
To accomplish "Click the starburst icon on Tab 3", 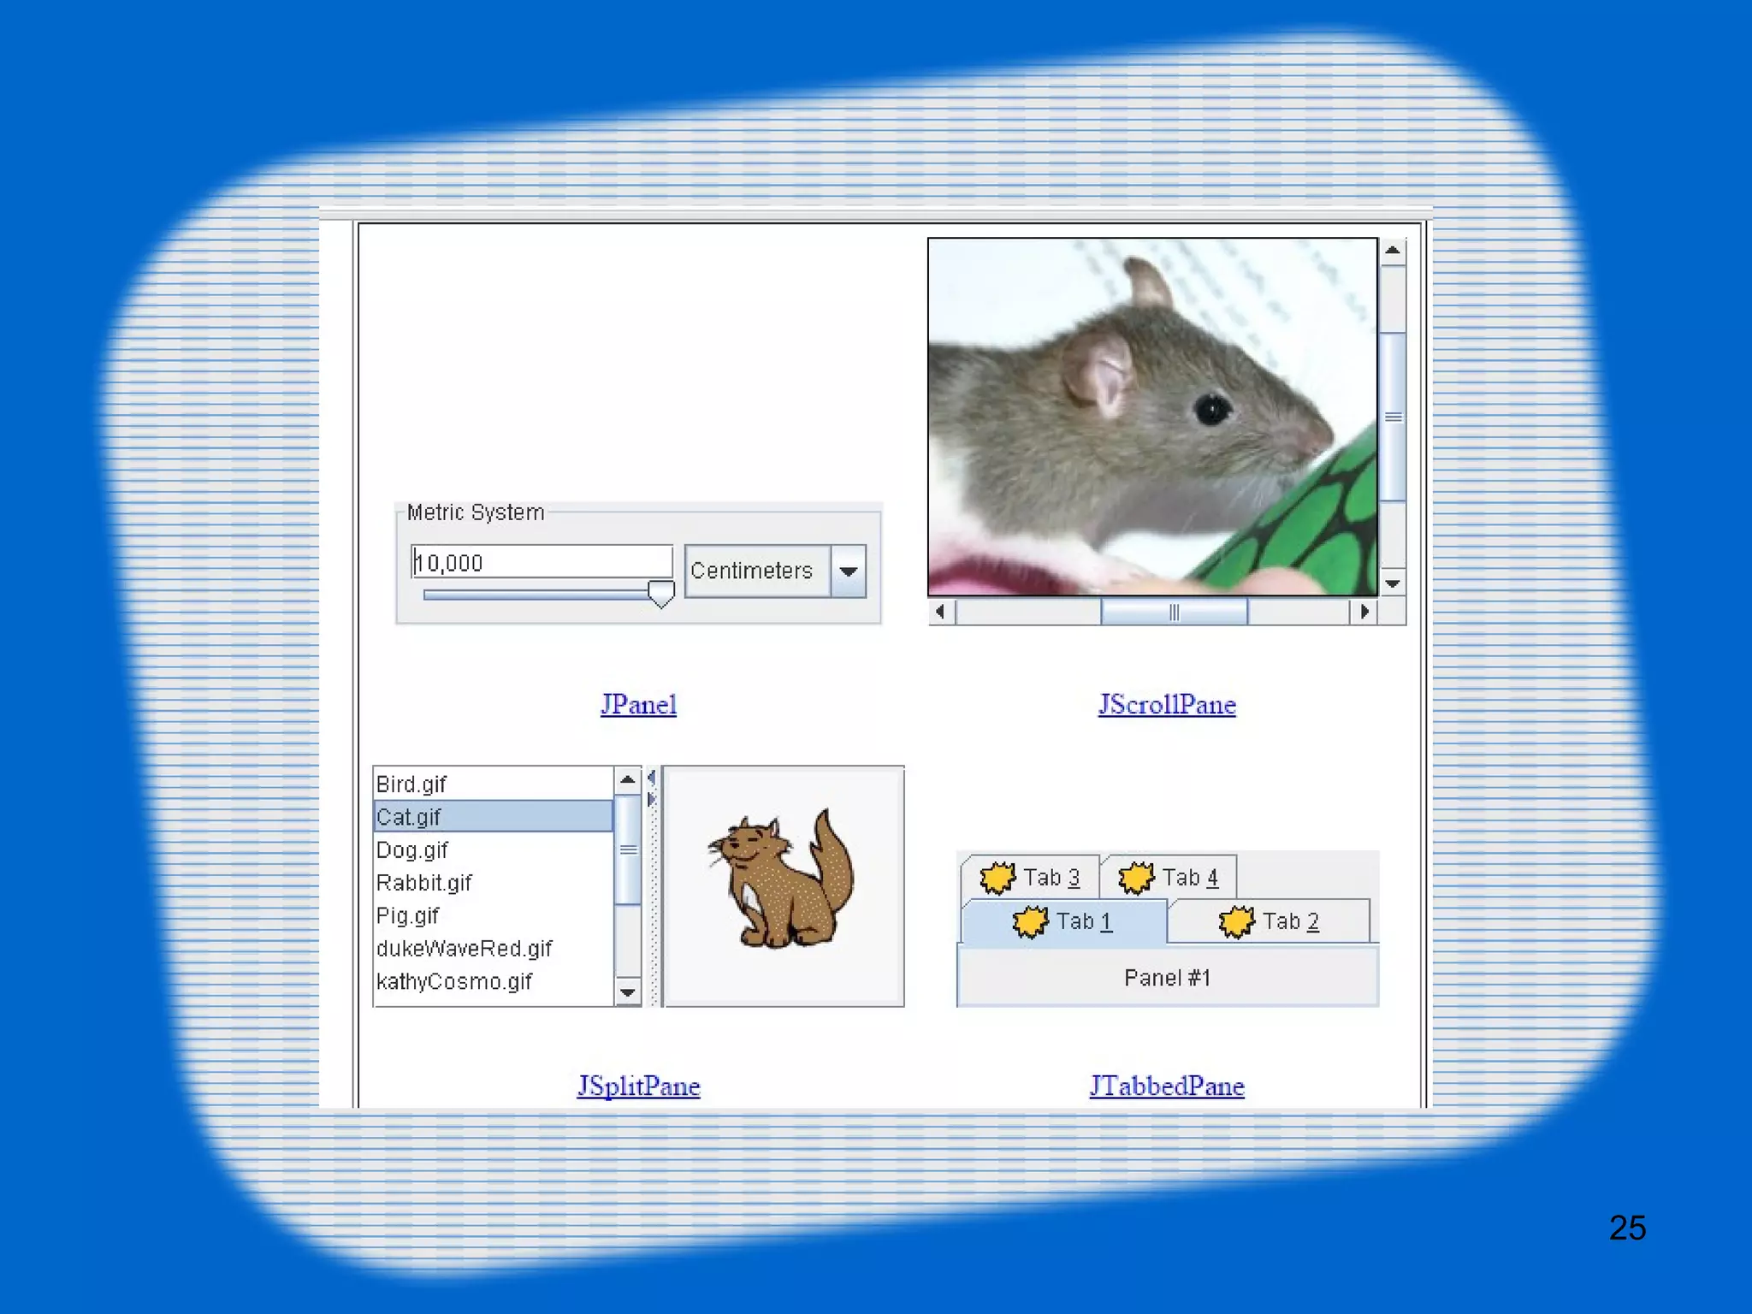I will click(997, 878).
